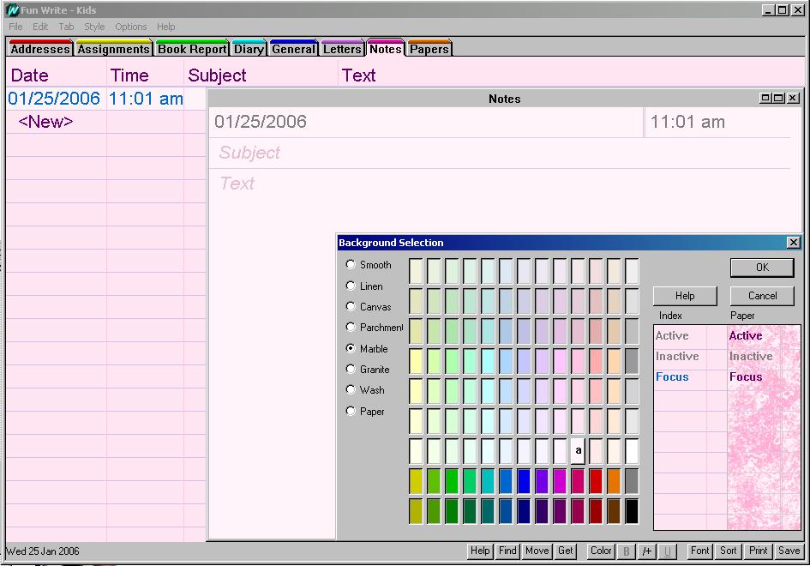Select the vivid magenta color swatch
Screen dimensions: 810x566
pos(560,481)
